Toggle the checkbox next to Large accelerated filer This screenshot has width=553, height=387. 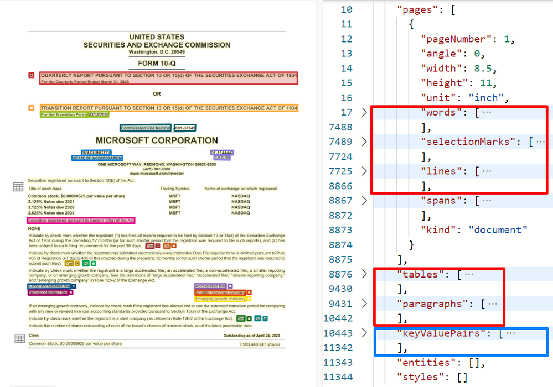(x=74, y=286)
